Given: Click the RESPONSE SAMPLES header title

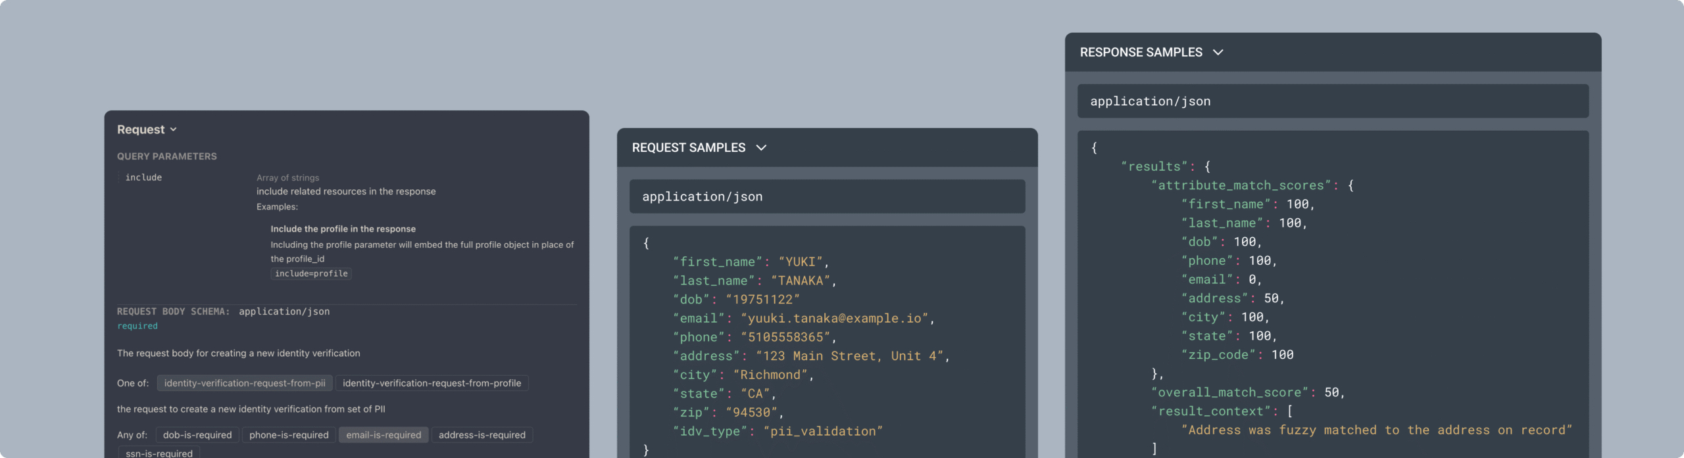Looking at the screenshot, I should point(1141,53).
